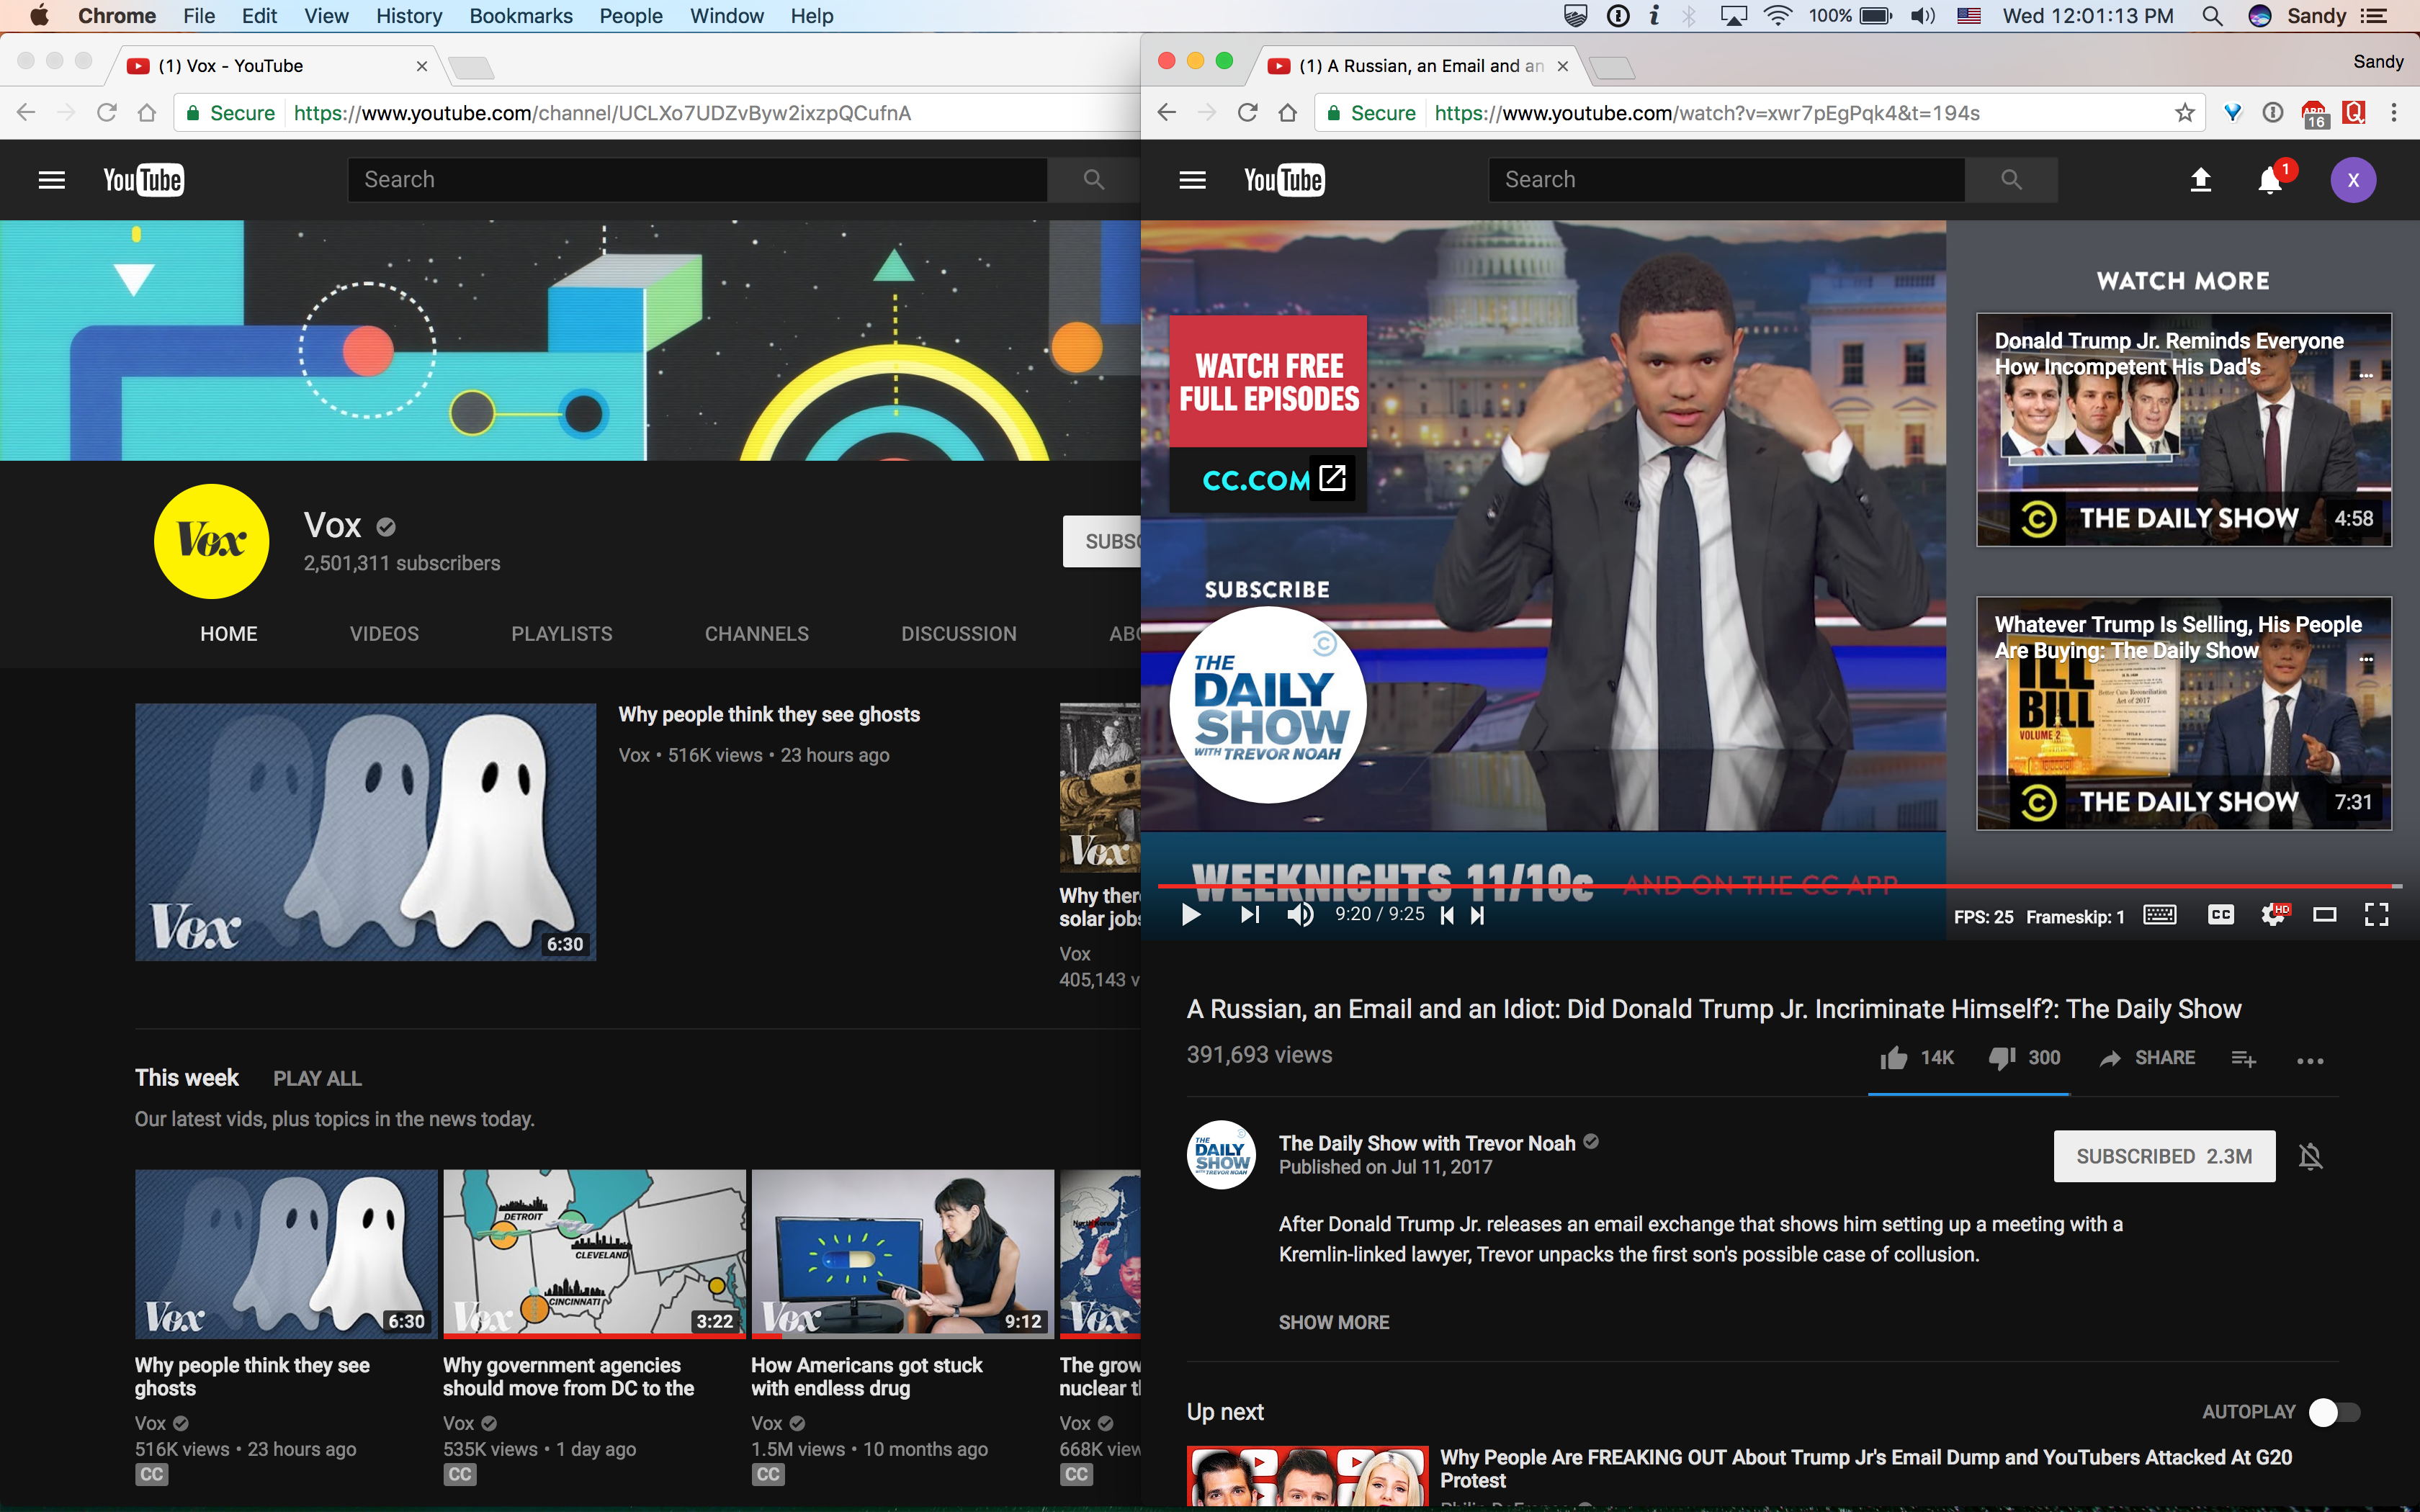This screenshot has width=2420, height=1512.
Task: Open the three-dot more actions menu
Action: [x=2310, y=1061]
